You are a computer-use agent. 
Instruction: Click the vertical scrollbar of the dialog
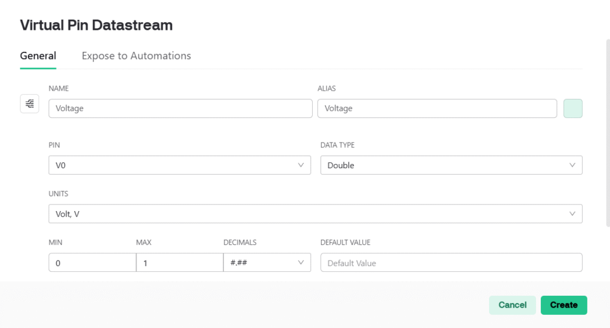point(608,132)
